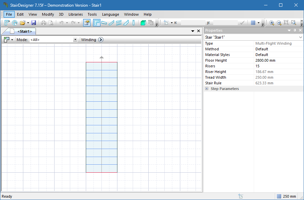The width and height of the screenshot is (304, 200).
Task: Open the redo history dropdown arrow
Action: tap(78, 23)
